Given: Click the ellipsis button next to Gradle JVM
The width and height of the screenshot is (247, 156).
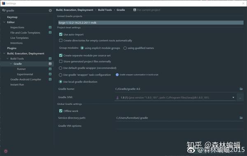Looking at the screenshot, I should point(240,98).
